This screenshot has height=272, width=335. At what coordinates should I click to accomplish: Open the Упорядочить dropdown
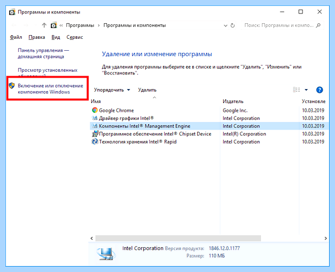click(112, 90)
